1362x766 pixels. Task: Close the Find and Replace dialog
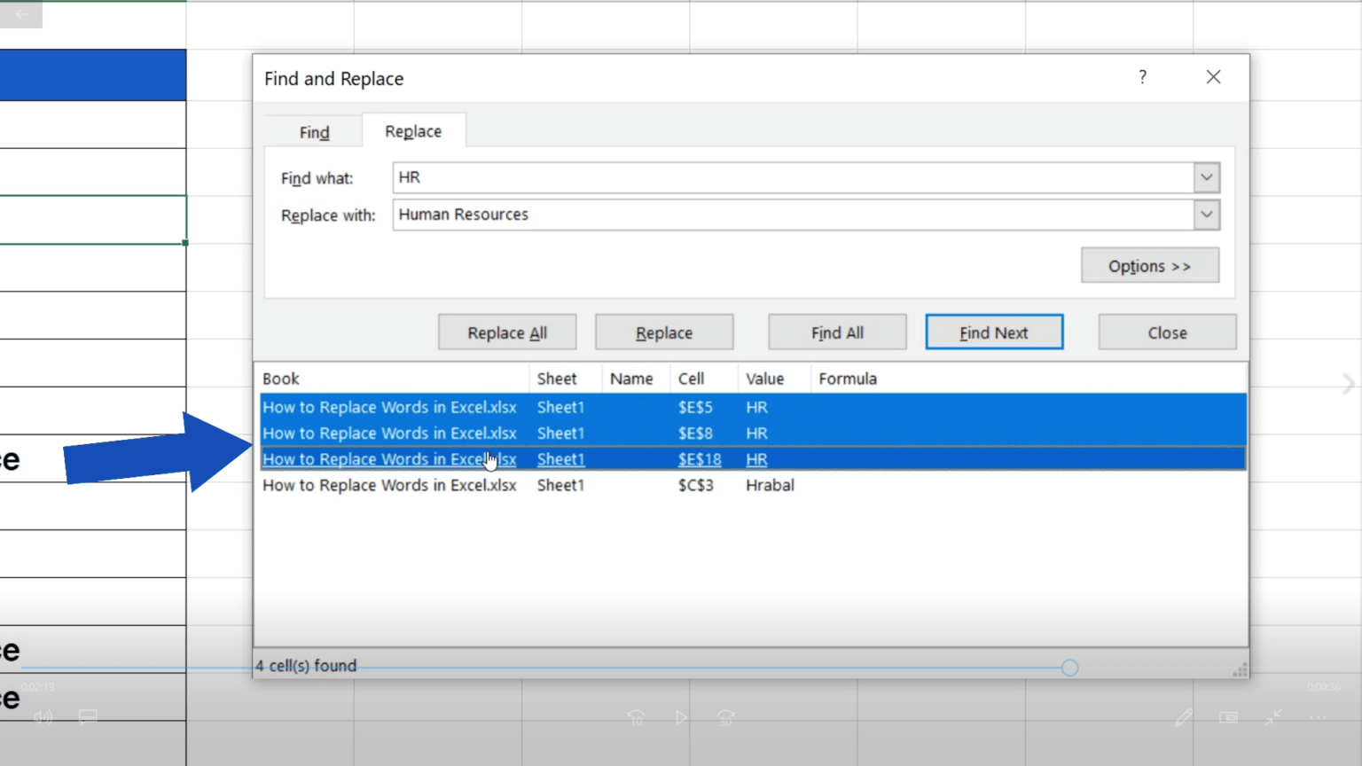pos(1166,332)
